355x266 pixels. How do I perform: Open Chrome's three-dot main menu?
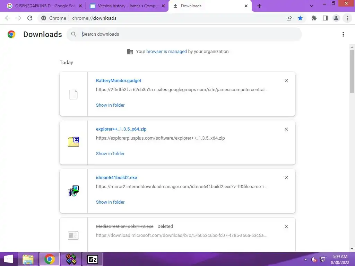(x=347, y=18)
